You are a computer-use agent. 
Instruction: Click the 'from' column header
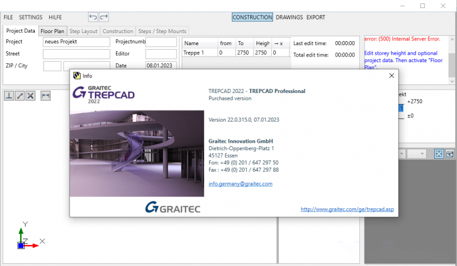pos(226,43)
